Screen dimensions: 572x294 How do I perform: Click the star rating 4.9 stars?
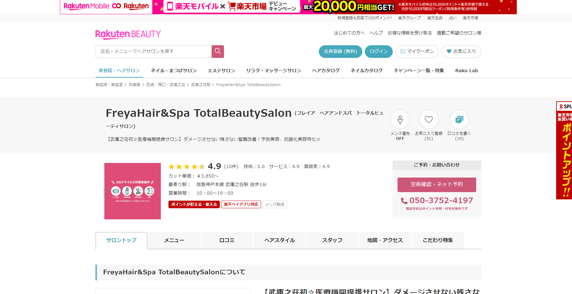click(187, 166)
